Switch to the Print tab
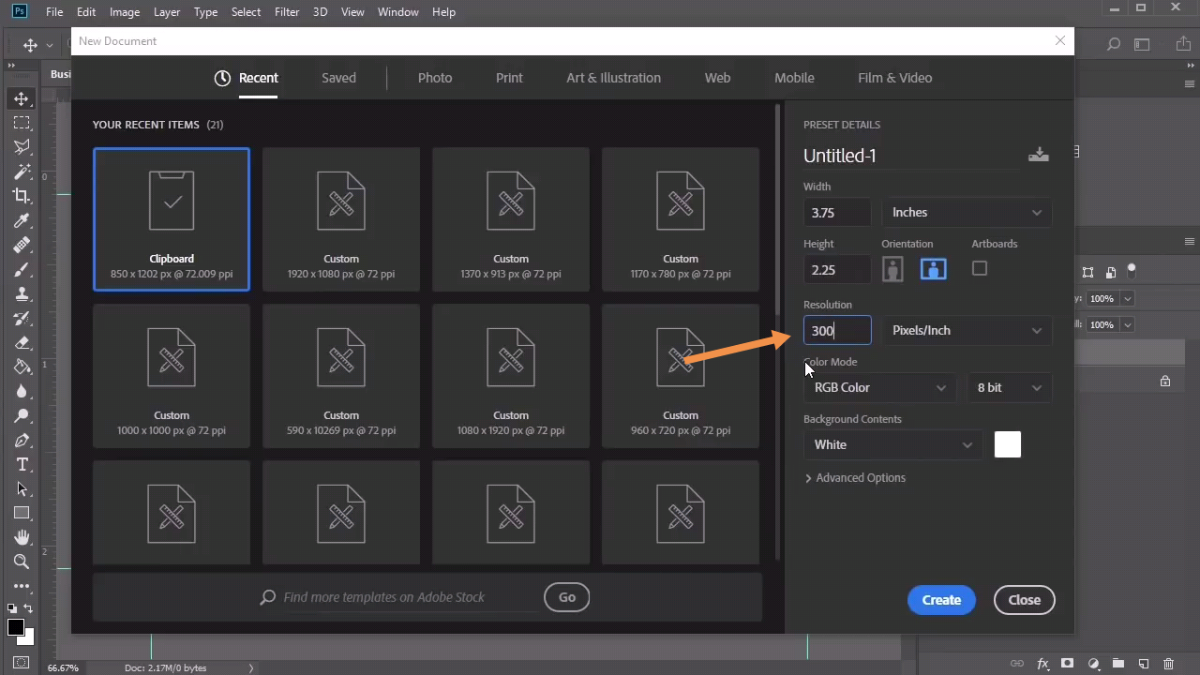This screenshot has width=1200, height=675. [509, 78]
